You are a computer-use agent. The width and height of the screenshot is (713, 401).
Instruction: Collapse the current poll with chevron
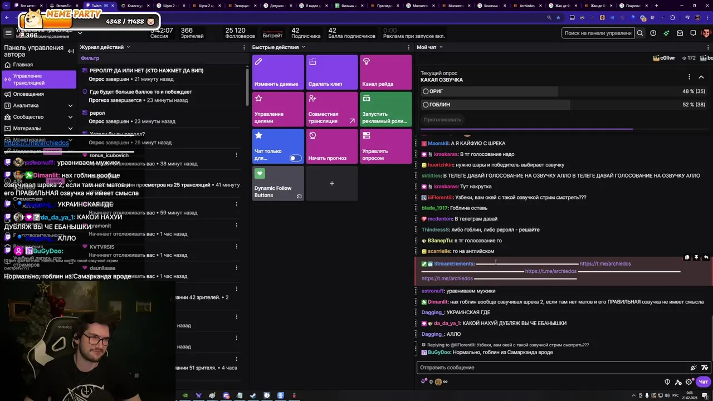point(701,77)
